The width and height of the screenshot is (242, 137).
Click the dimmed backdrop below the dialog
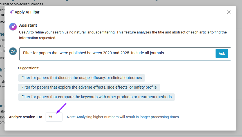(x=121, y=134)
